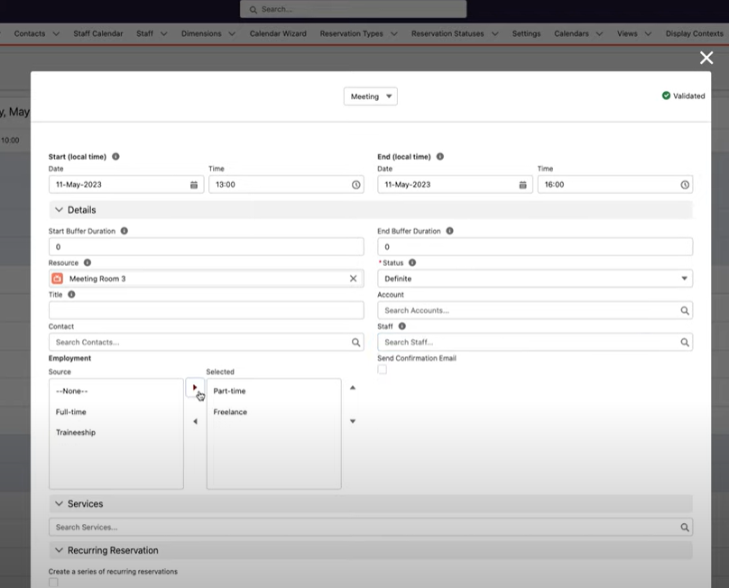Open the Calendar Wizard tab

click(x=278, y=33)
